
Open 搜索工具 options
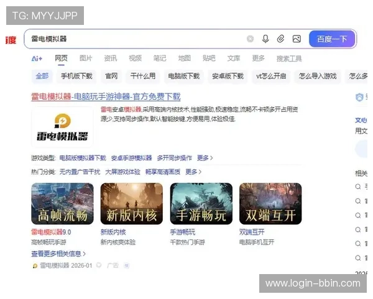[289, 59]
